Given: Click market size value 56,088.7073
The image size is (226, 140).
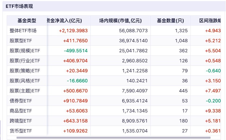Looking at the screenshot, I should click(x=133, y=31).
